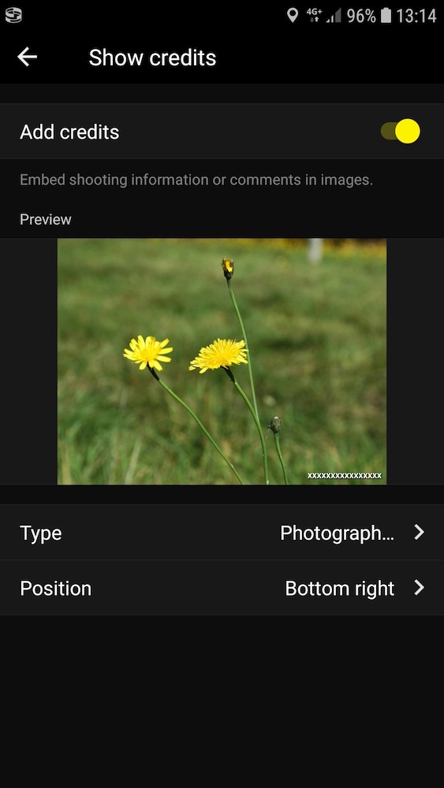Tap the Add credits label row
This screenshot has width=444, height=788.
tap(222, 132)
